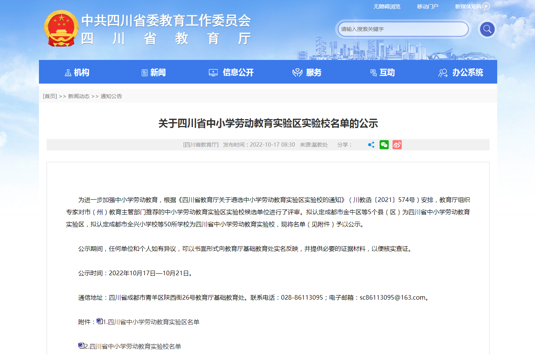Viewport: 535px width, 355px height.
Task: Open 新闻动态 in the breadcrumb
Action: [x=79, y=96]
